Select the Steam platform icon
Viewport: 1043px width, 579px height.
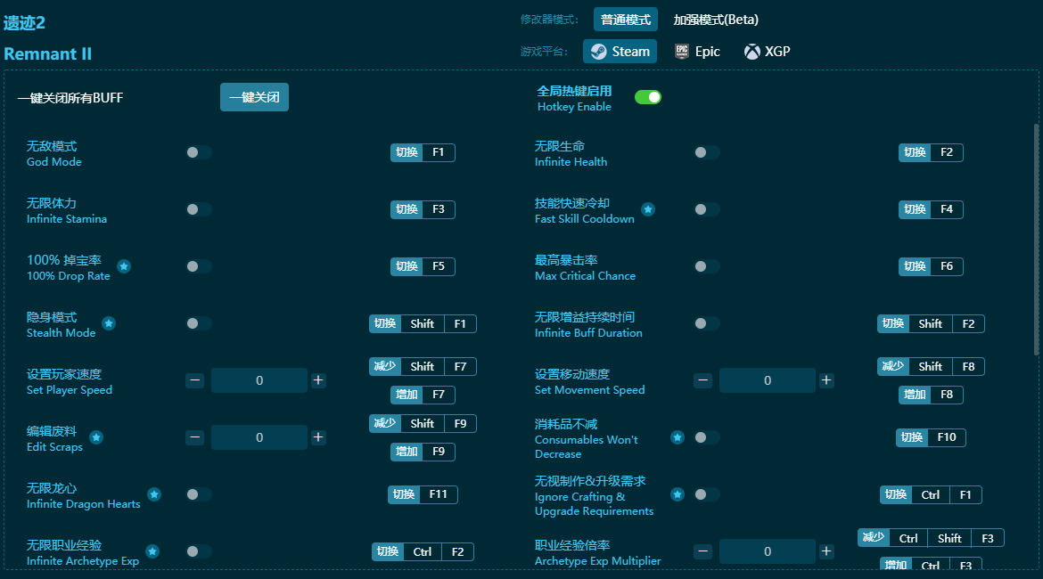[x=598, y=52]
